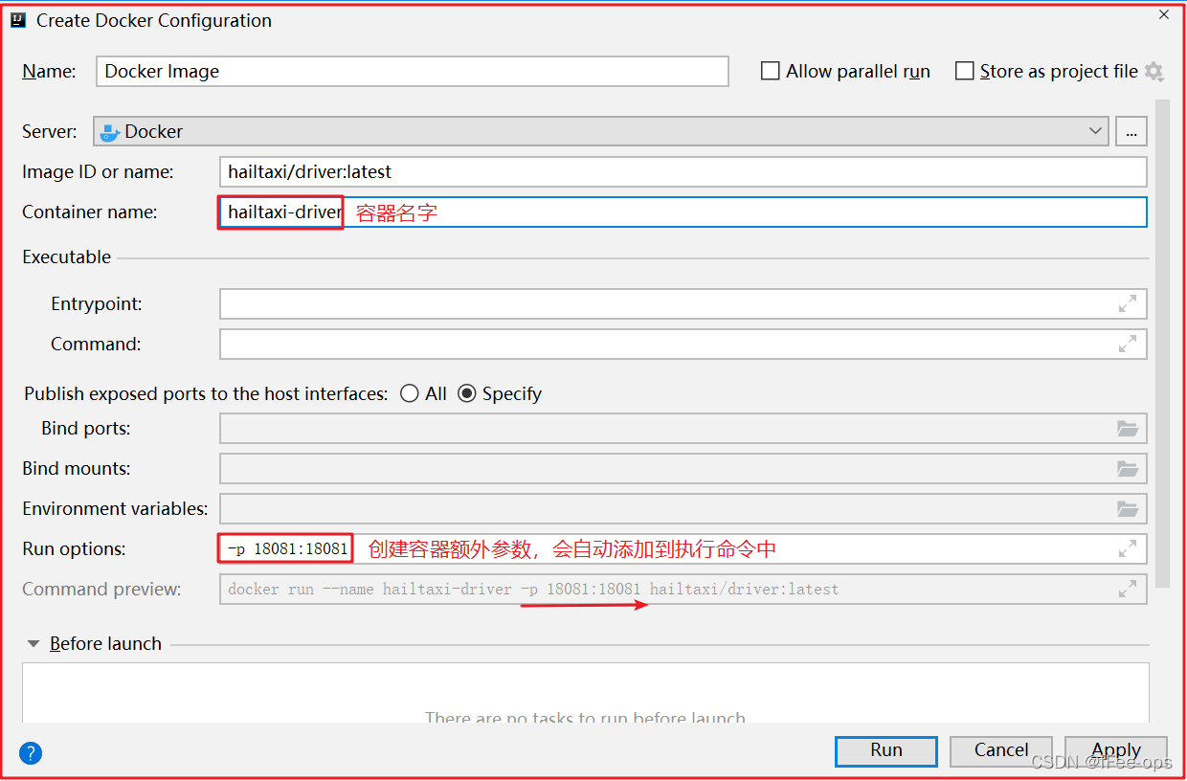Click the Store as project file gear icon

[x=1154, y=72]
